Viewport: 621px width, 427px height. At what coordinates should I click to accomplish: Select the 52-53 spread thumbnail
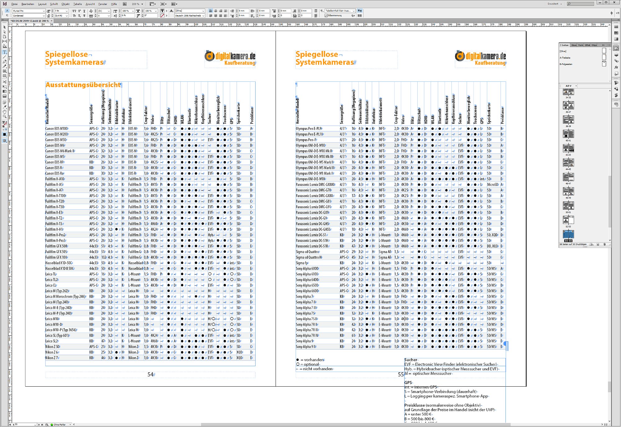568,220
